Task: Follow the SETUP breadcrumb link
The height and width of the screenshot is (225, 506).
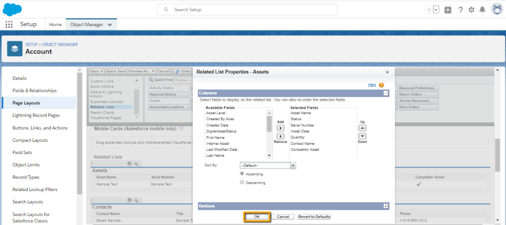Action: pyautogui.click(x=32, y=44)
